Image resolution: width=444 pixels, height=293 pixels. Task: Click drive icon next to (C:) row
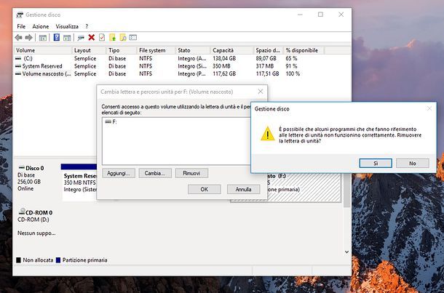pos(18,59)
